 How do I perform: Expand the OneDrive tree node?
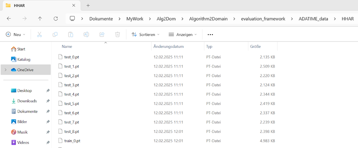pyautogui.click(x=6, y=70)
